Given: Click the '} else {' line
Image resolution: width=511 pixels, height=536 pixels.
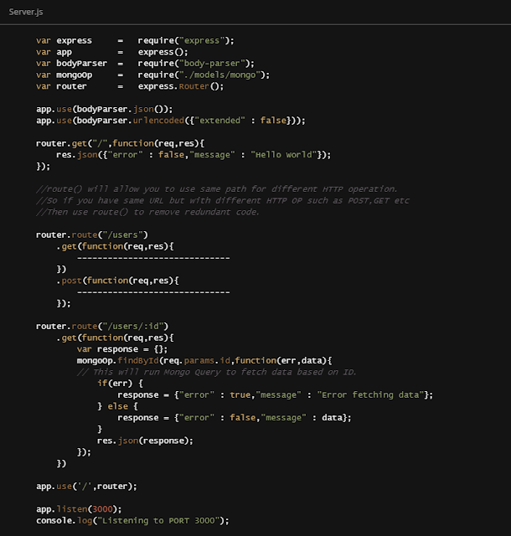Looking at the screenshot, I should pyautogui.click(x=117, y=407).
